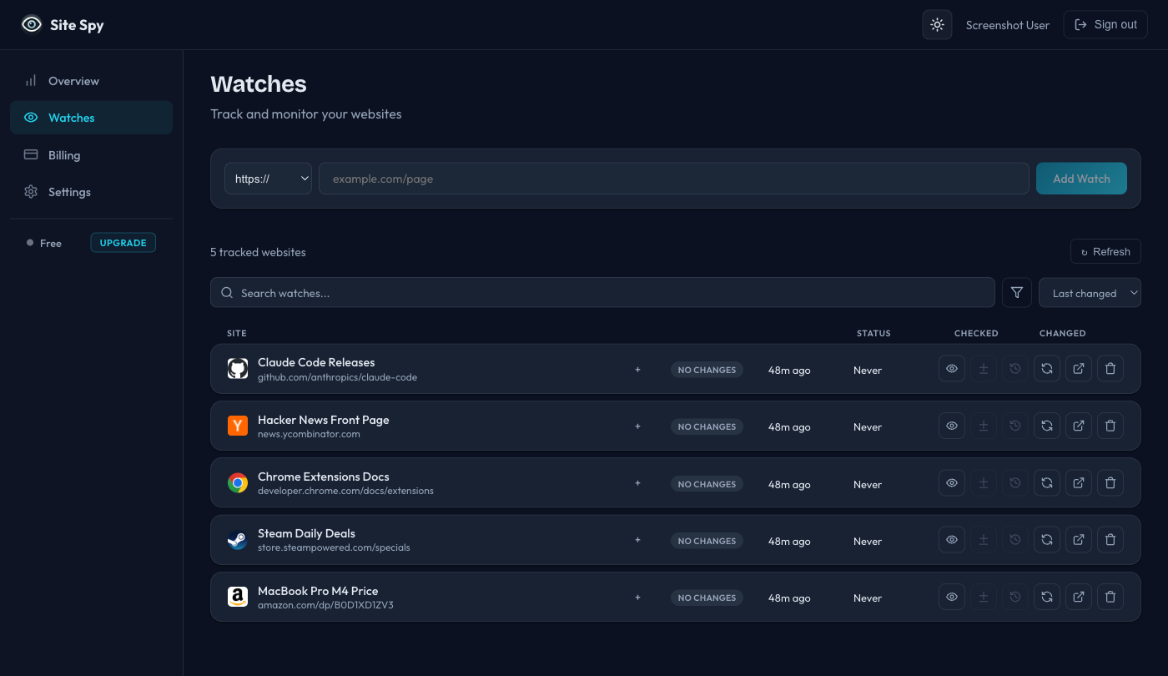
Task: Open the diff view for Hacker News Front Page
Action: [x=983, y=426]
